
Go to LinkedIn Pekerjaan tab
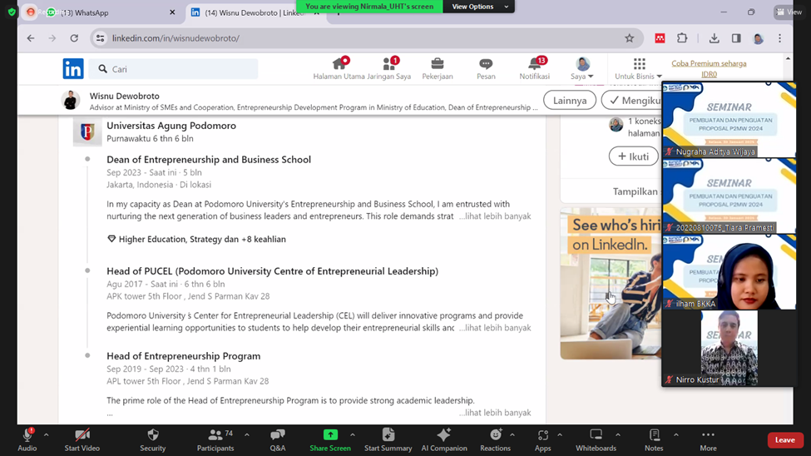pos(437,68)
